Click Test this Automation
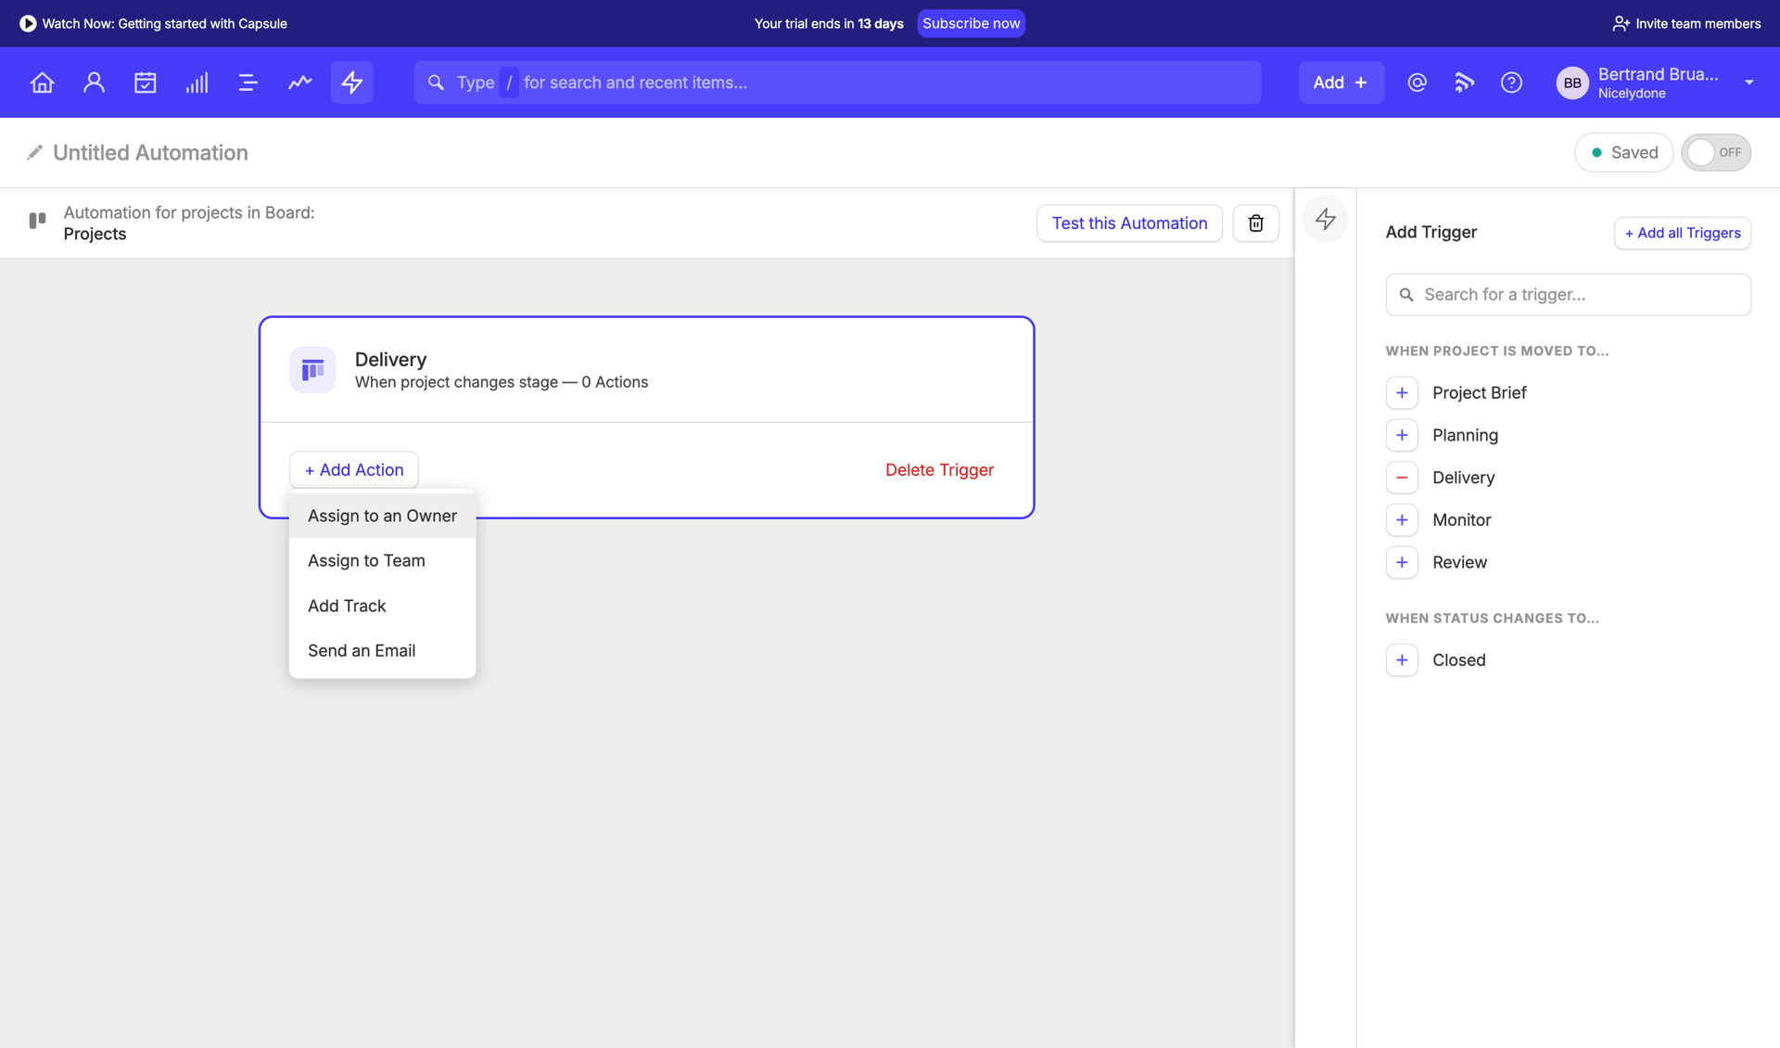This screenshot has width=1780, height=1048. [x=1129, y=223]
